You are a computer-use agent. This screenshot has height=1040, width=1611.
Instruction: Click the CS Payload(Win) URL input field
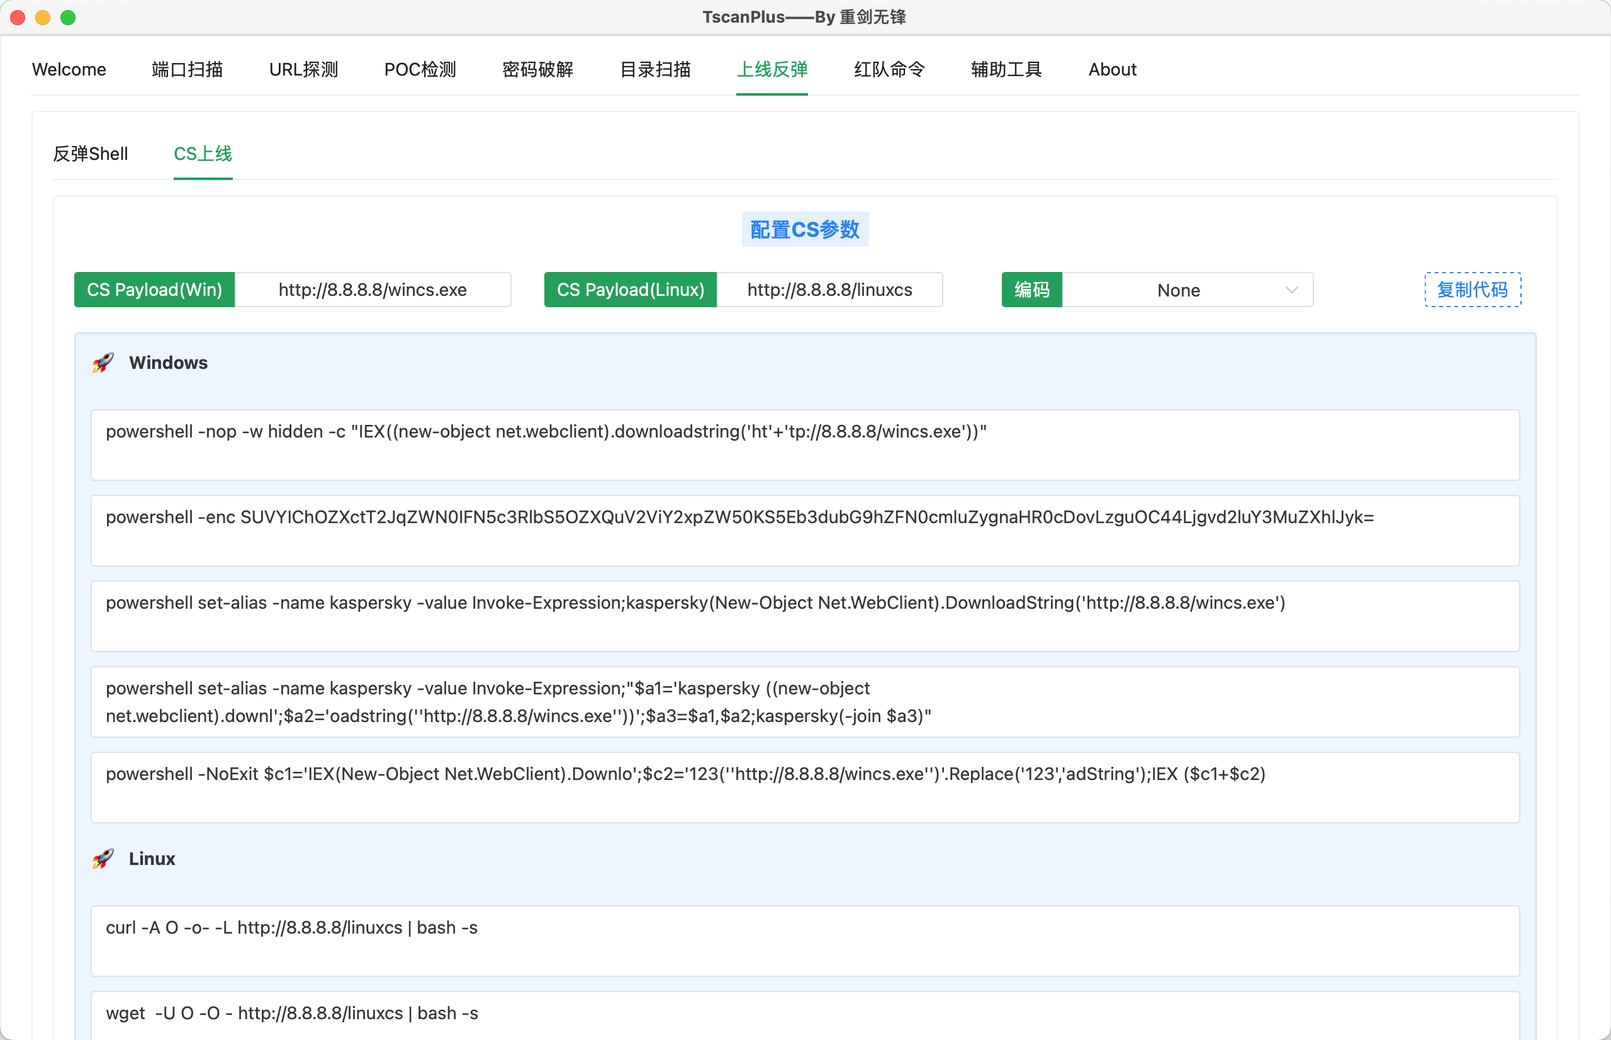(x=373, y=290)
